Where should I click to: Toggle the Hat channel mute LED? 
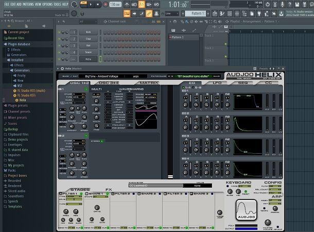[59, 46]
